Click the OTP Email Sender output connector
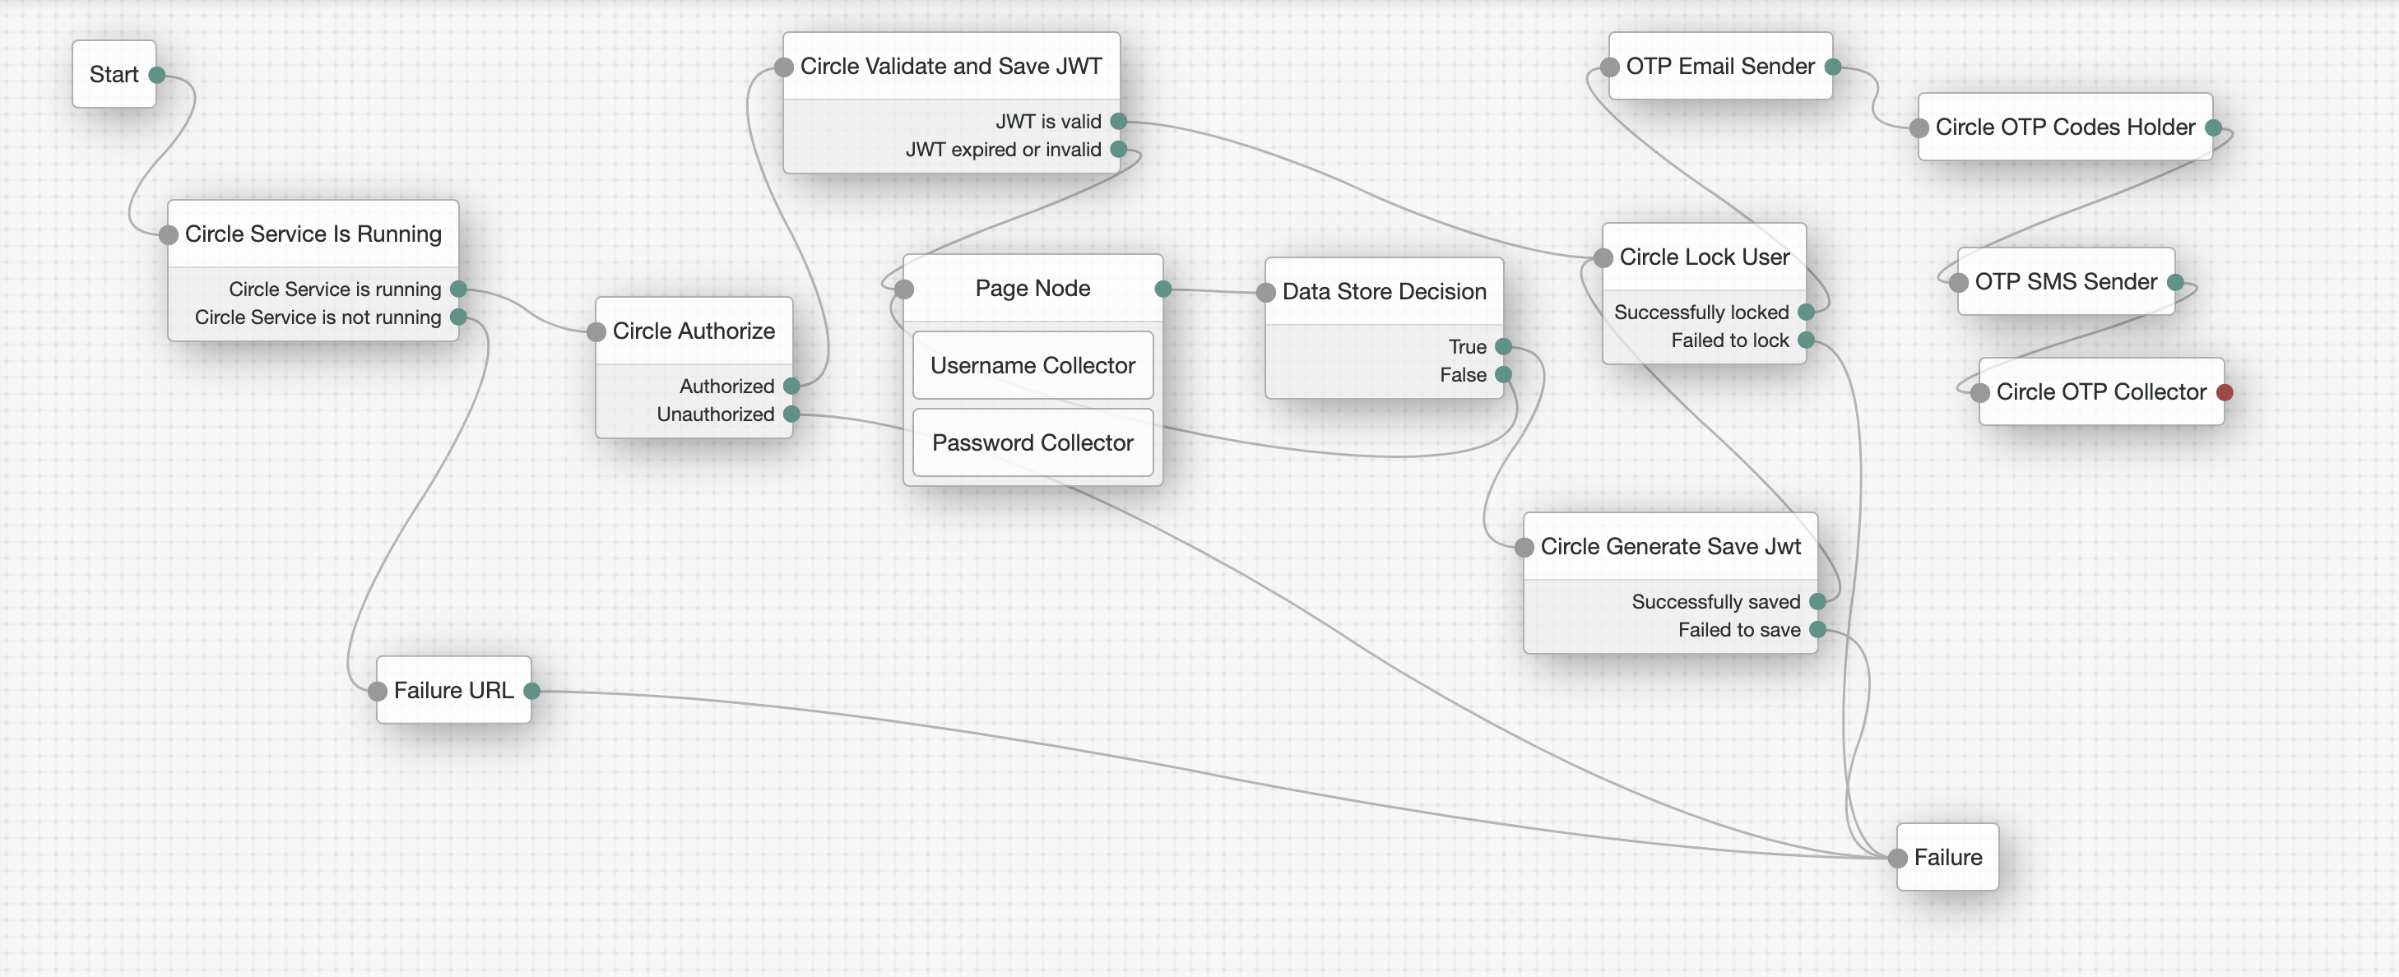The width and height of the screenshot is (2399, 977). pyautogui.click(x=1833, y=66)
